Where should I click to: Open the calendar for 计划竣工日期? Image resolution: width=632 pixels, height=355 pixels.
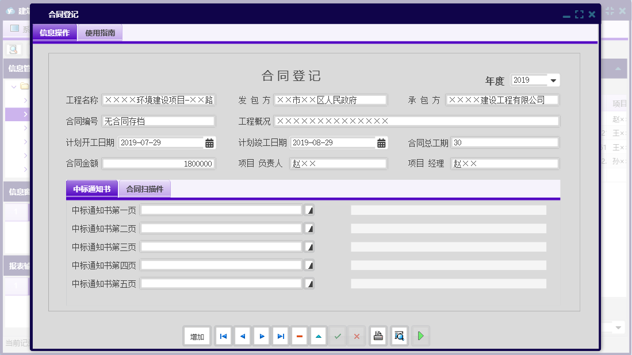pyautogui.click(x=381, y=142)
